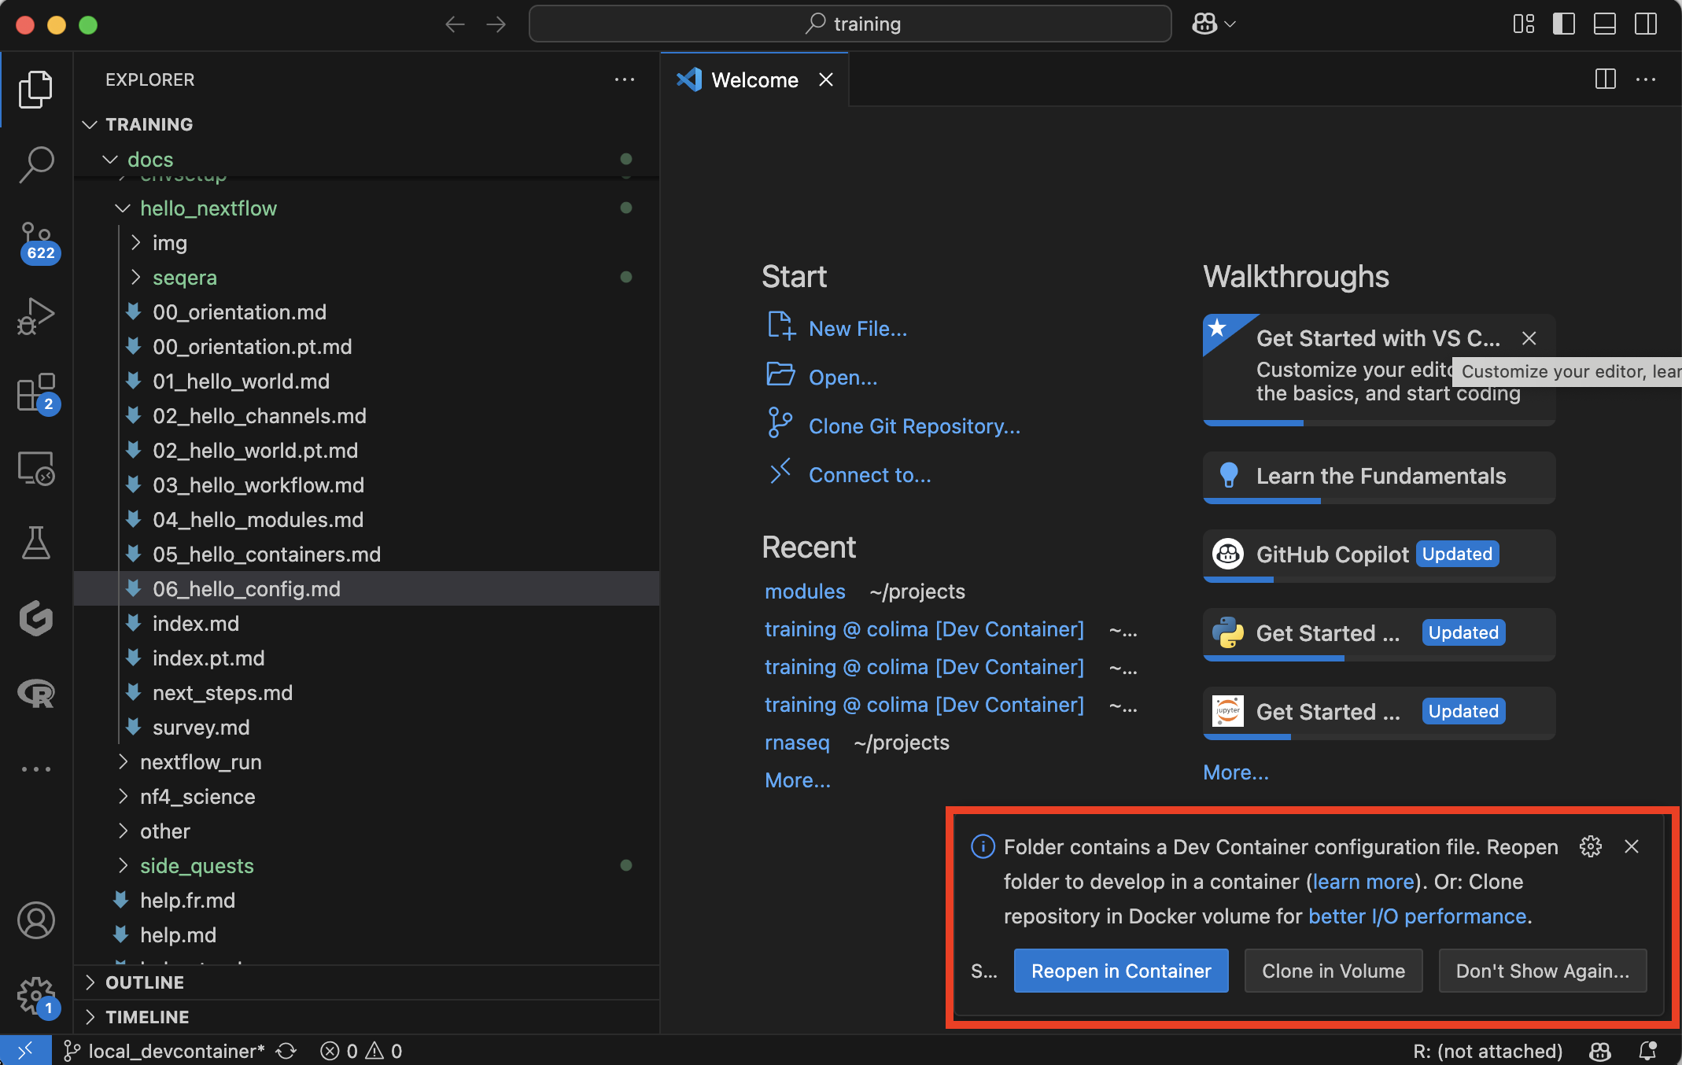1682x1065 pixels.
Task: Expand the nf4_science folder
Action: pos(123,797)
